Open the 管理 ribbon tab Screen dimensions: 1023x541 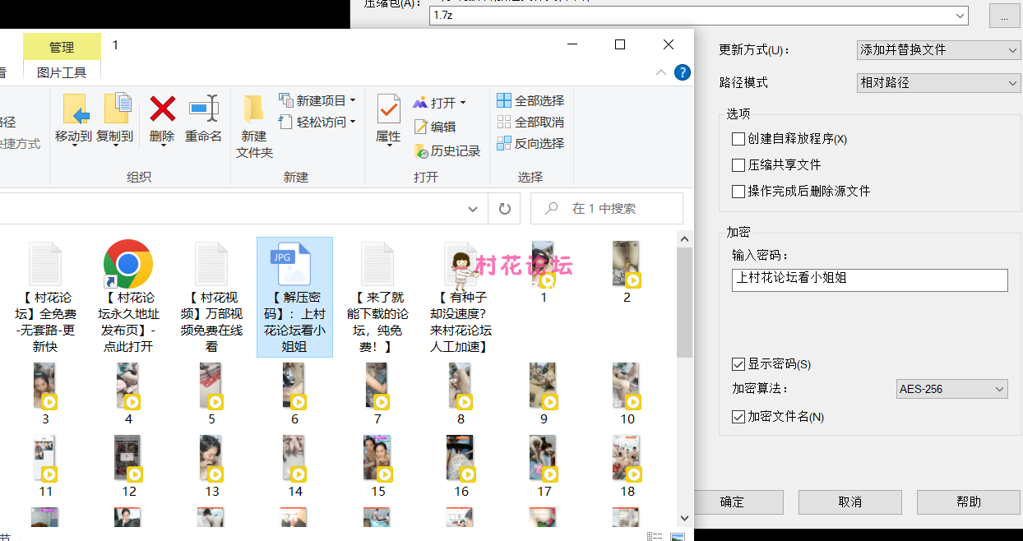[x=62, y=47]
